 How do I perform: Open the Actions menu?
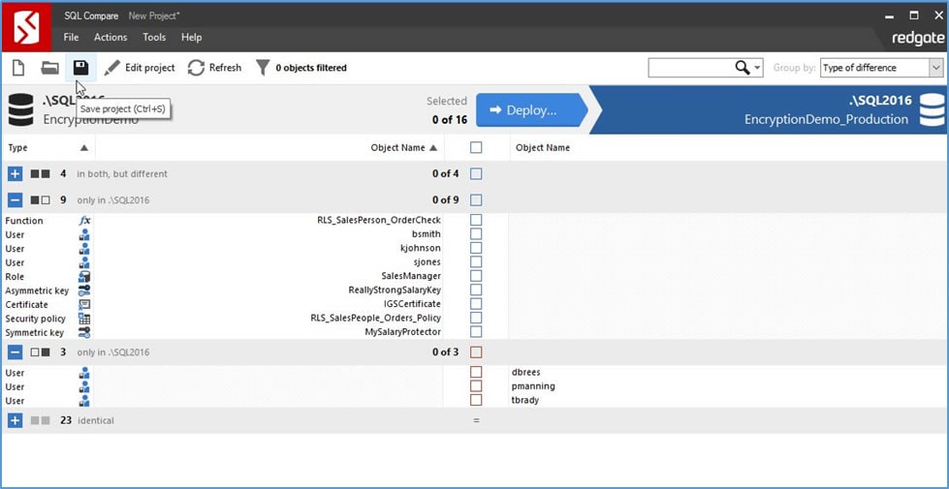coord(111,38)
